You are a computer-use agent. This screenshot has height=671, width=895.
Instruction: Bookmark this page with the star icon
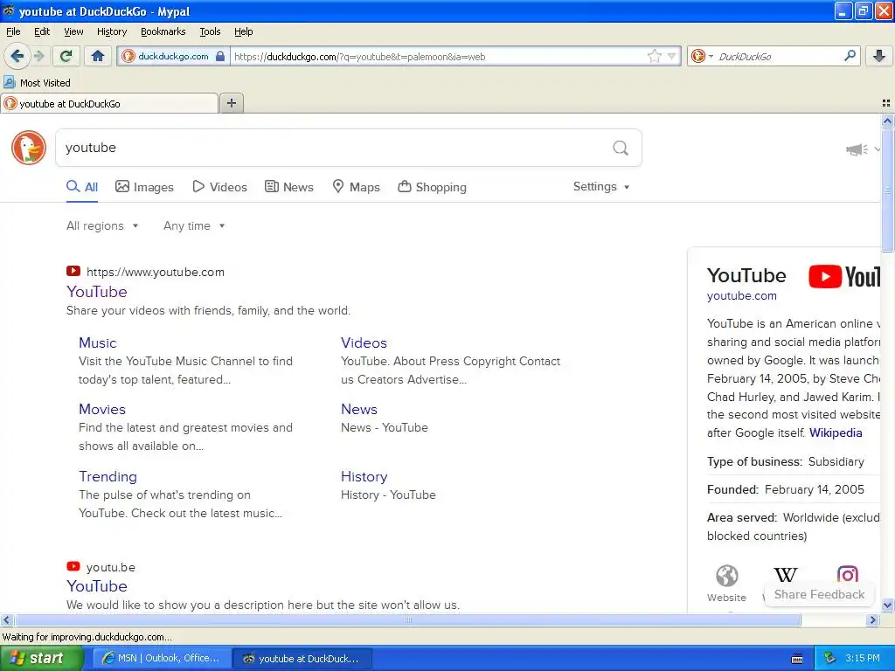coord(654,56)
